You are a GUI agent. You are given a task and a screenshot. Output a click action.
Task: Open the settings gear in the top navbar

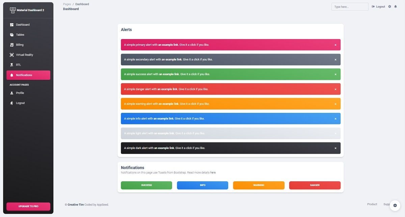coord(389,6)
